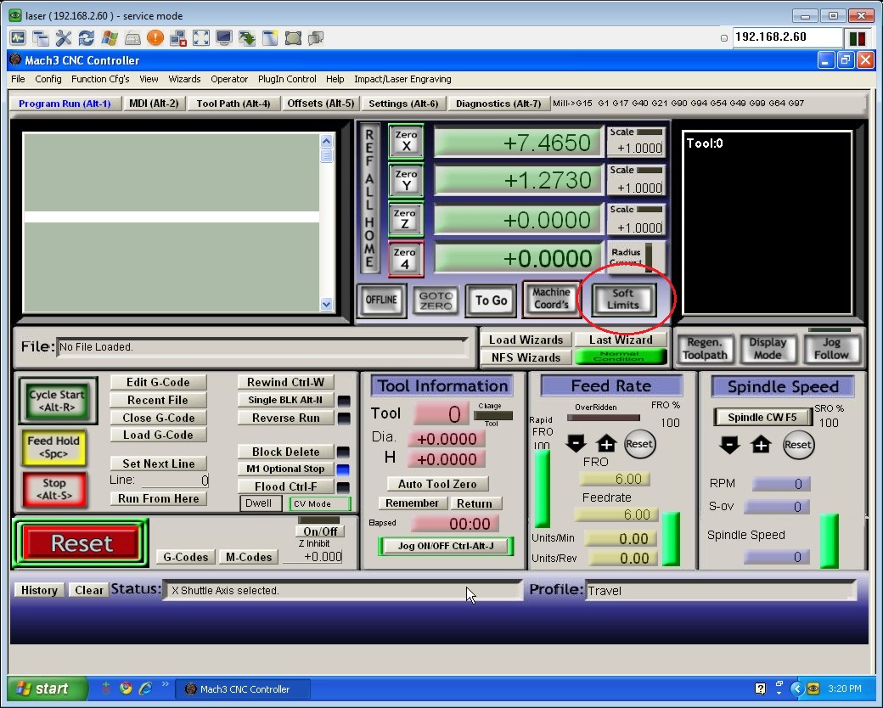Image resolution: width=883 pixels, height=708 pixels.
Task: Click the Rapid FRO green bar
Action: [x=542, y=488]
